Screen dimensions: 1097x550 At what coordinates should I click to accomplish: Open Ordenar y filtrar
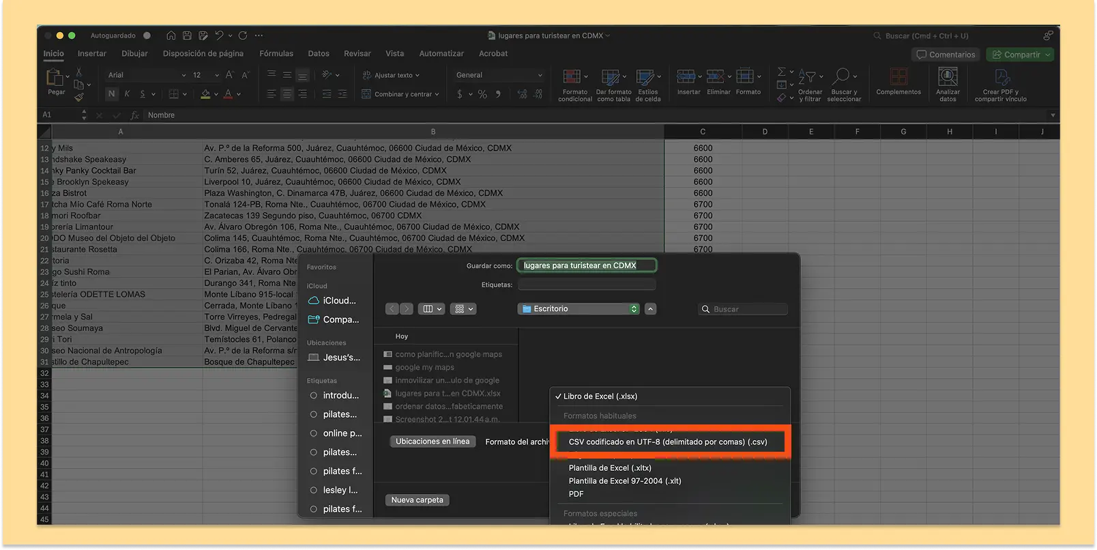810,85
